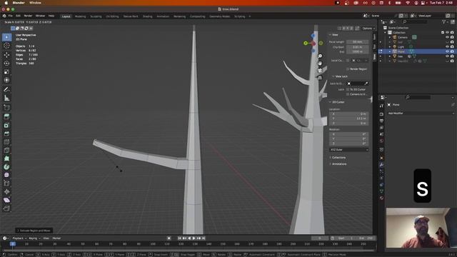Choose the Transform tool
Viewport: 457px width, 257px height.
pyautogui.click(x=6, y=80)
